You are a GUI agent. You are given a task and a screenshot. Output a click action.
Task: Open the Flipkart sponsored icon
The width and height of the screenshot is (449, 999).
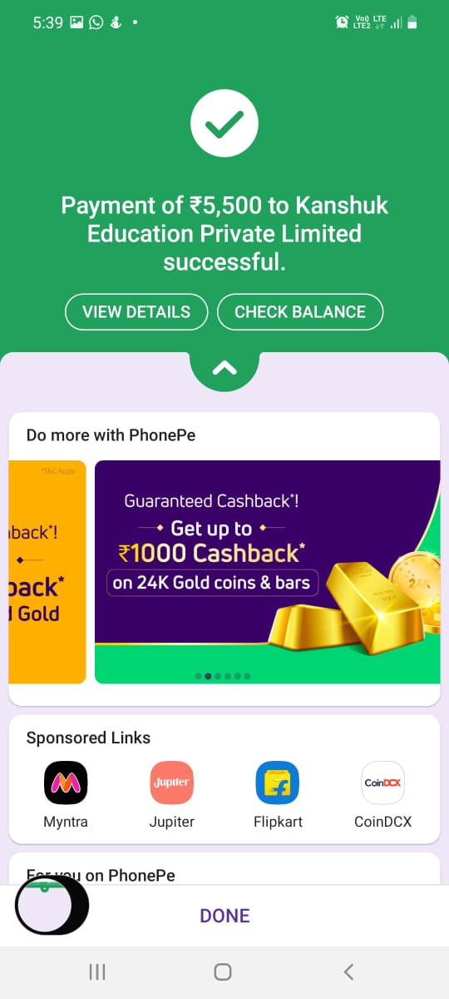tap(277, 783)
